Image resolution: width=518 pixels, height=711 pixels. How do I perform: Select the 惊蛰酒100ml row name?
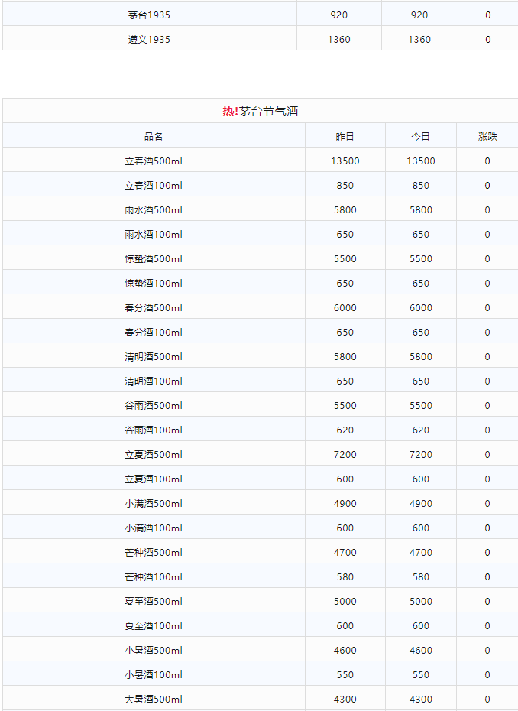[x=154, y=284]
